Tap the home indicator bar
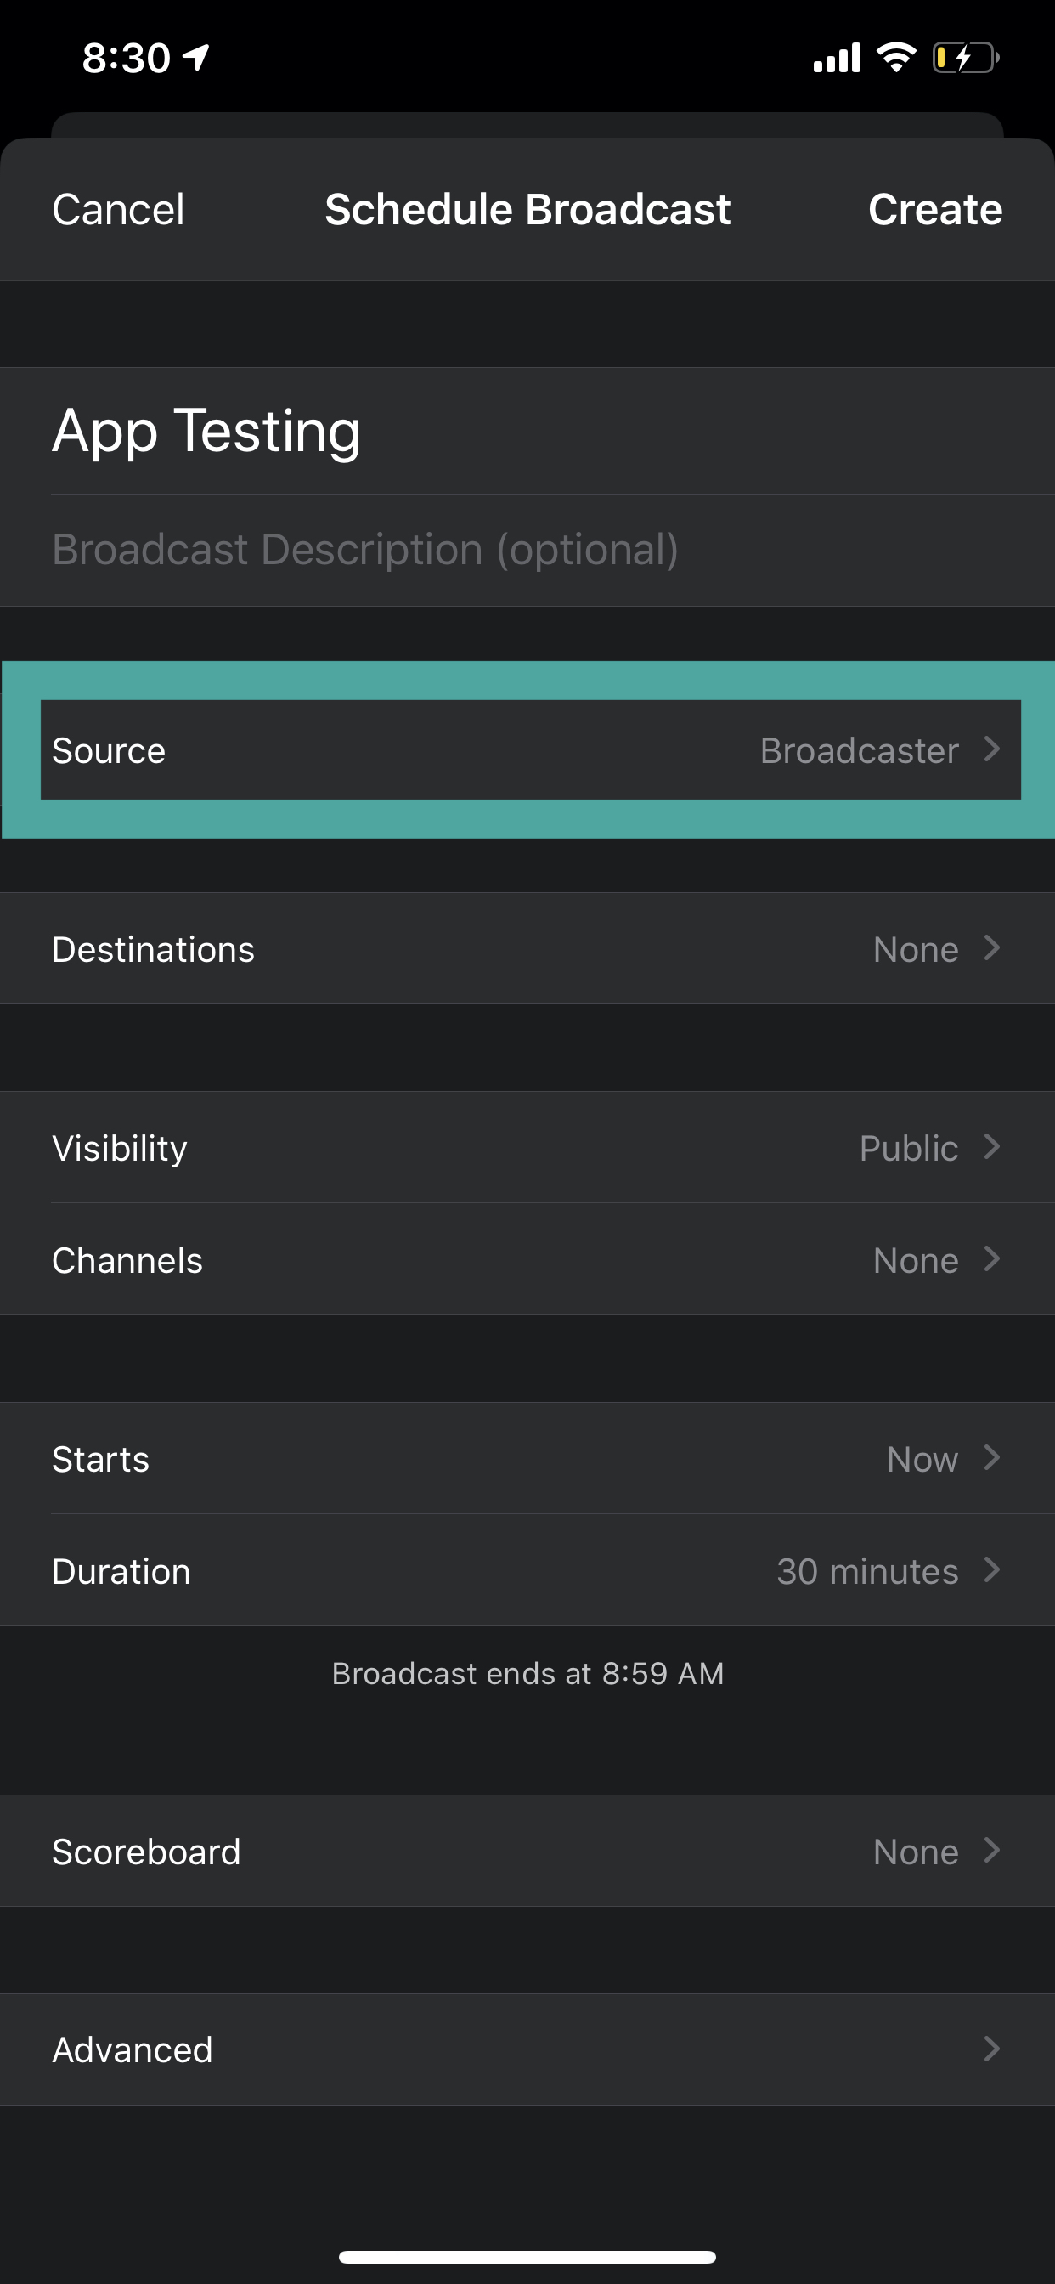Image resolution: width=1055 pixels, height=2284 pixels. [x=527, y=2257]
